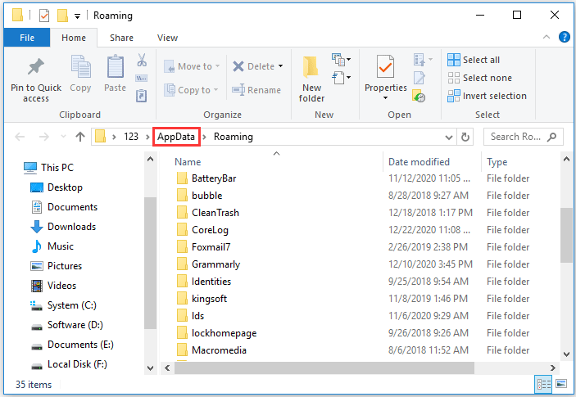The image size is (576, 397).
Task: Click the Select none button
Action: coord(479,78)
